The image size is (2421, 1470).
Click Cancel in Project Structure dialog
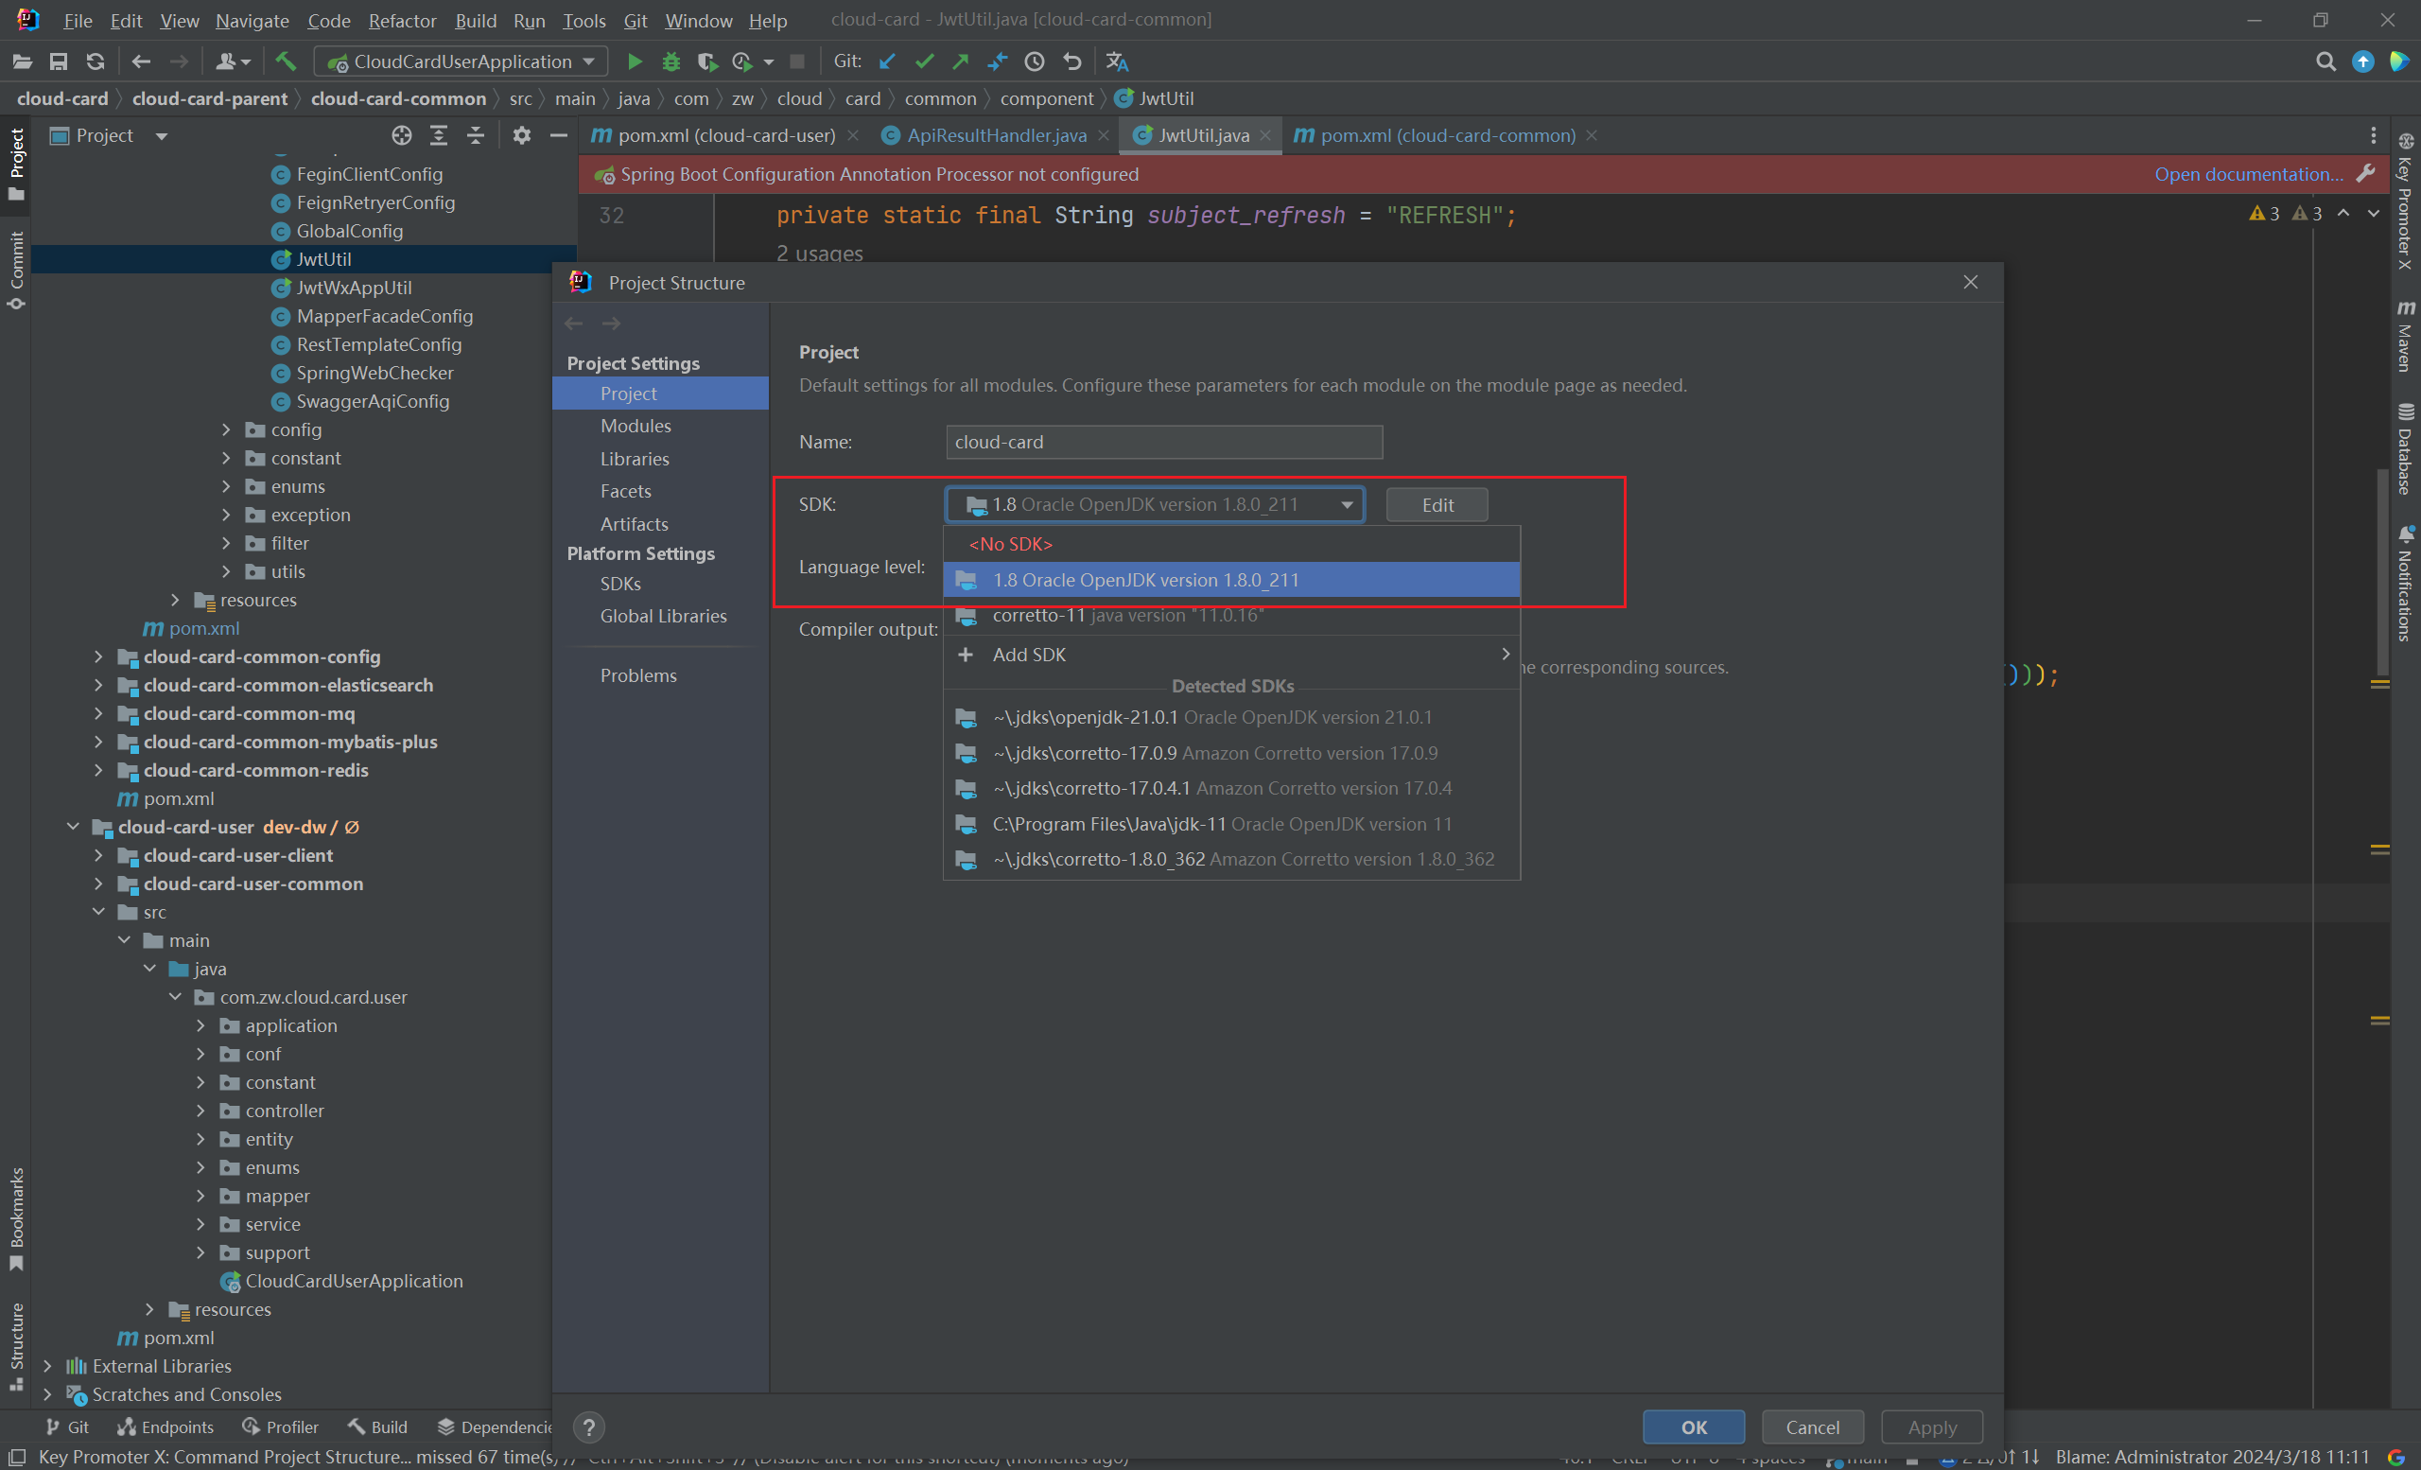[1812, 1426]
